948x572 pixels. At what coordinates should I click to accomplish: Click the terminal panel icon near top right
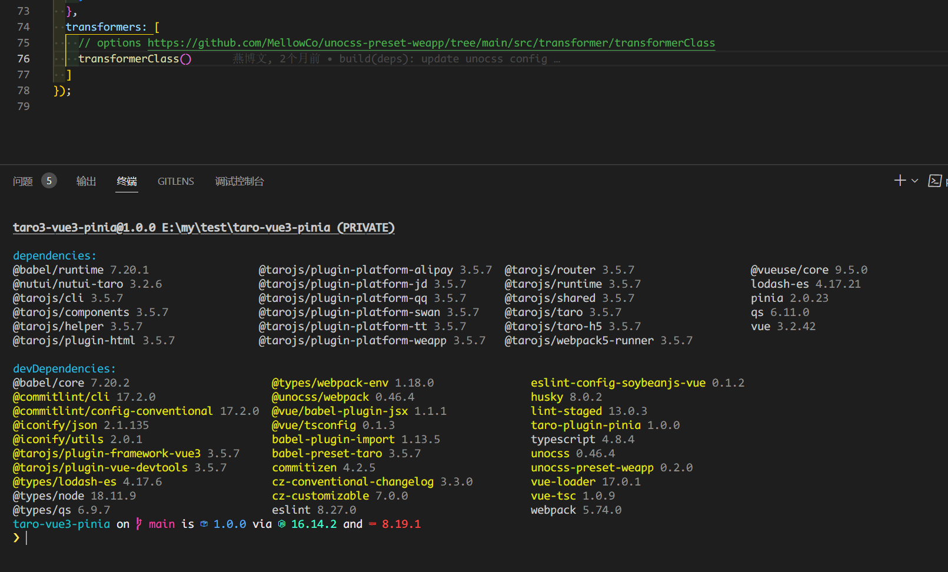935,181
